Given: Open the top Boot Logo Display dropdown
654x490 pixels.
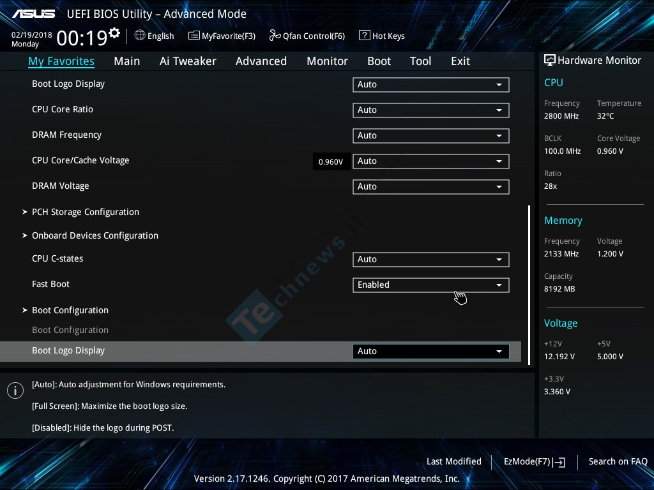Looking at the screenshot, I should tap(431, 85).
